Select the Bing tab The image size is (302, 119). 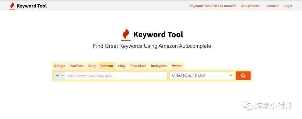click(92, 66)
